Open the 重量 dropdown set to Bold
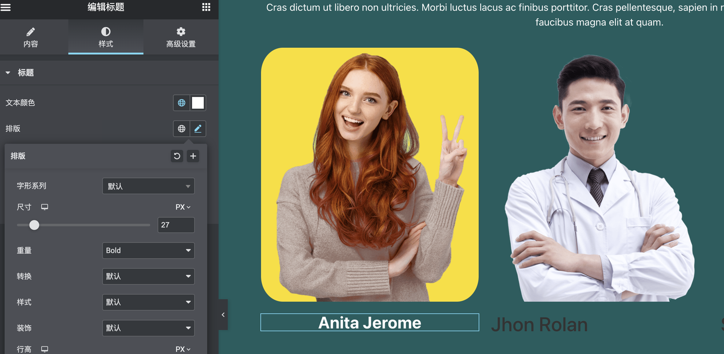Screen dimensions: 724x354 (148, 250)
